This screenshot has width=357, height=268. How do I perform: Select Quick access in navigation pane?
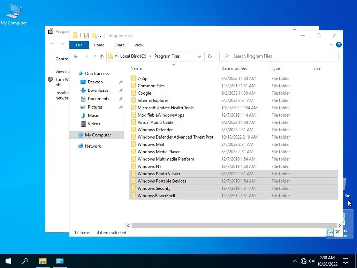(97, 74)
